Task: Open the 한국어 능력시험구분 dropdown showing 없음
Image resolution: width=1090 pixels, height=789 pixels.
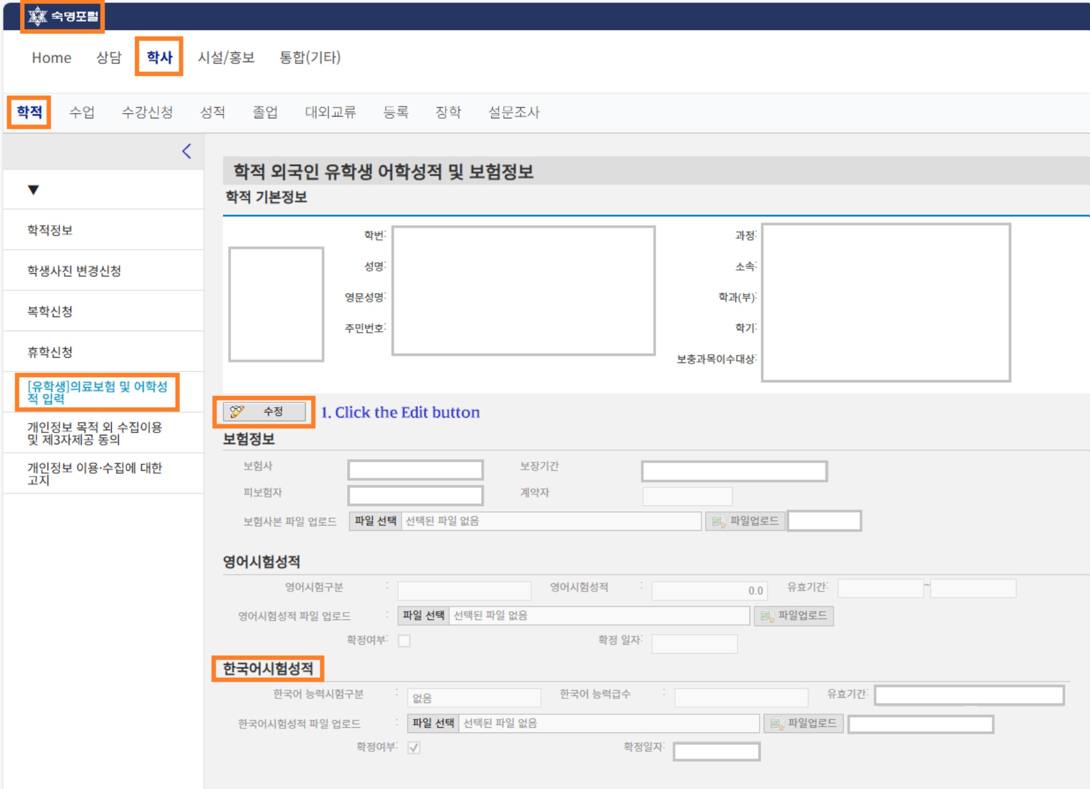Action: point(474,698)
